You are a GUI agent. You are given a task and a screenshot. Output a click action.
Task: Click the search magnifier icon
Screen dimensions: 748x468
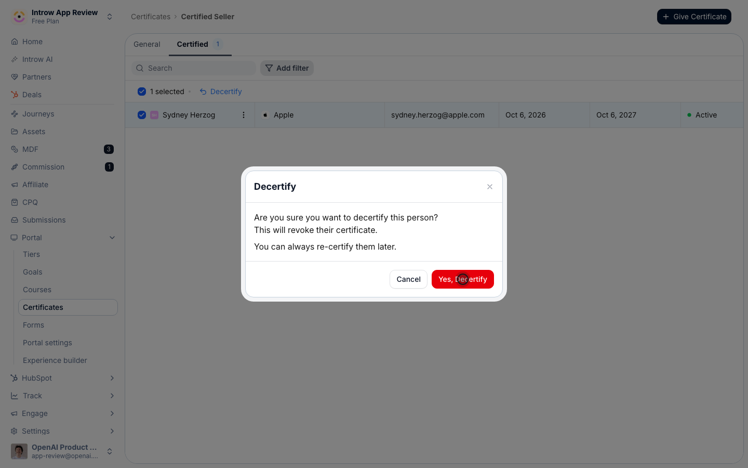140,68
